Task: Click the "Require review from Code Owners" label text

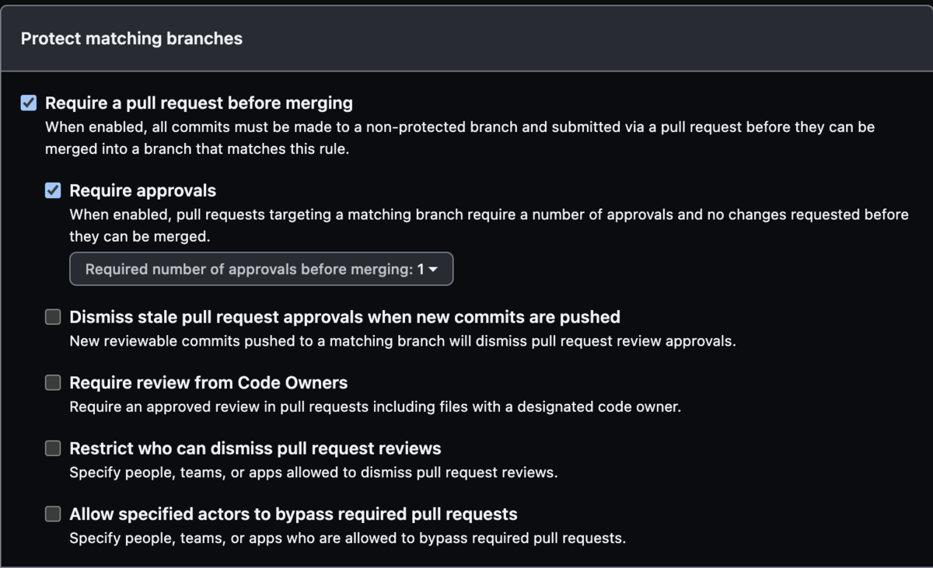Action: (x=208, y=382)
